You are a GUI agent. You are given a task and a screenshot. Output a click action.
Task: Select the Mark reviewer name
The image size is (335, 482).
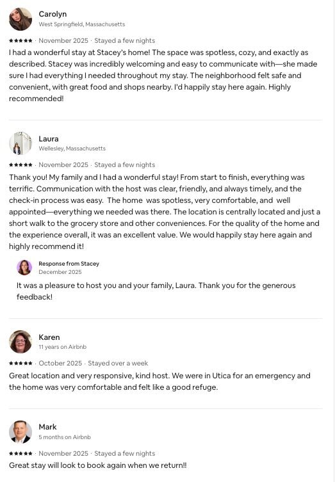[x=47, y=427]
